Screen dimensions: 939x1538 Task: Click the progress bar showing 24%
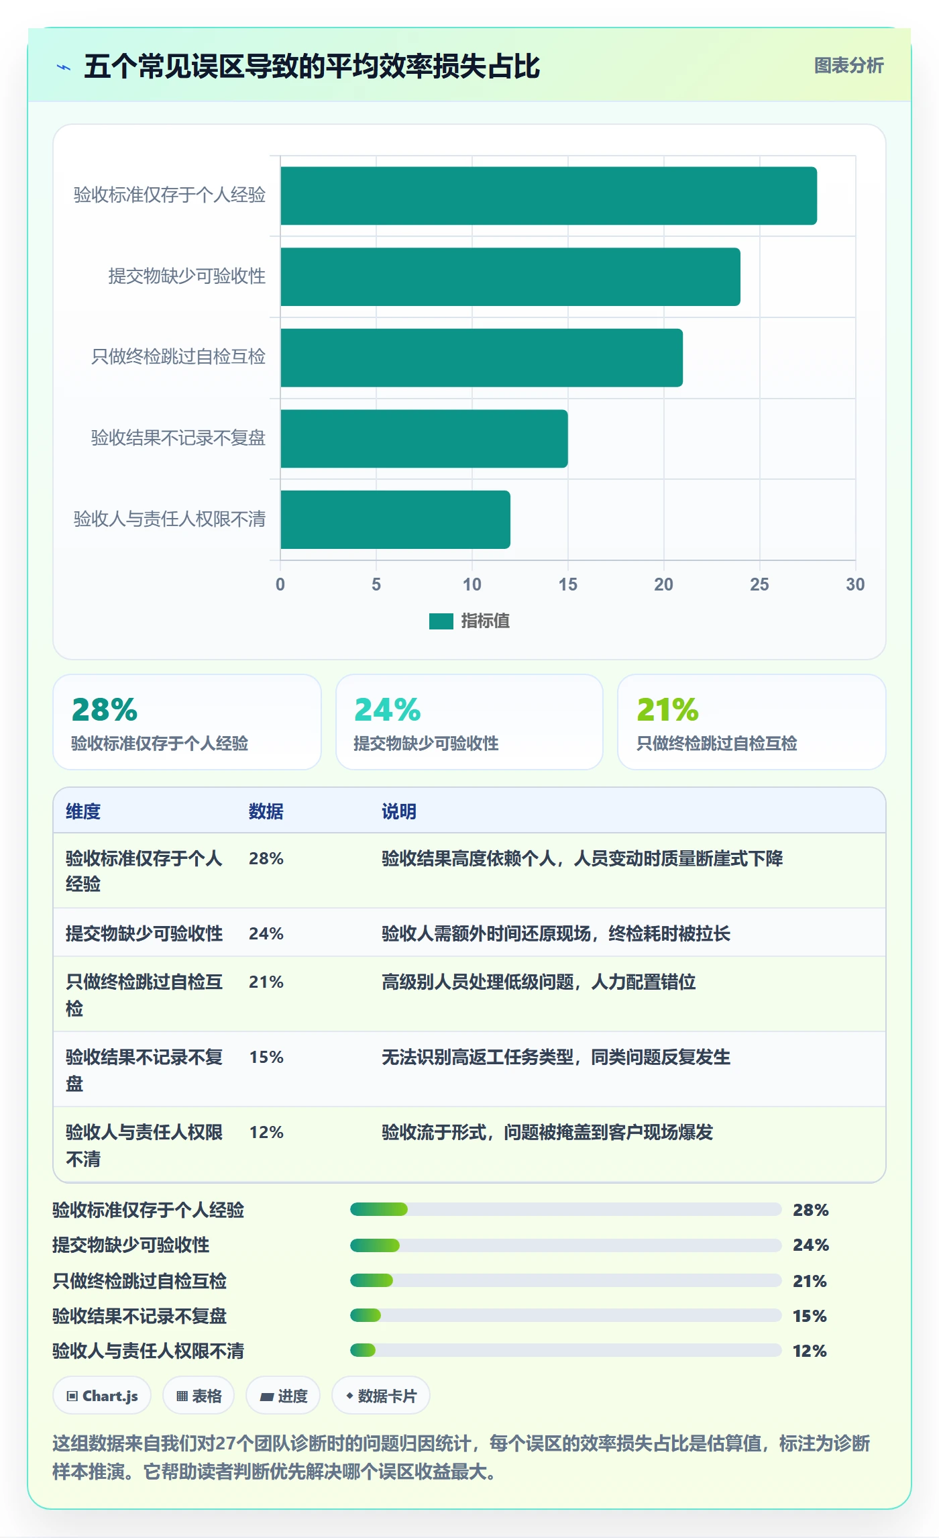(566, 1245)
